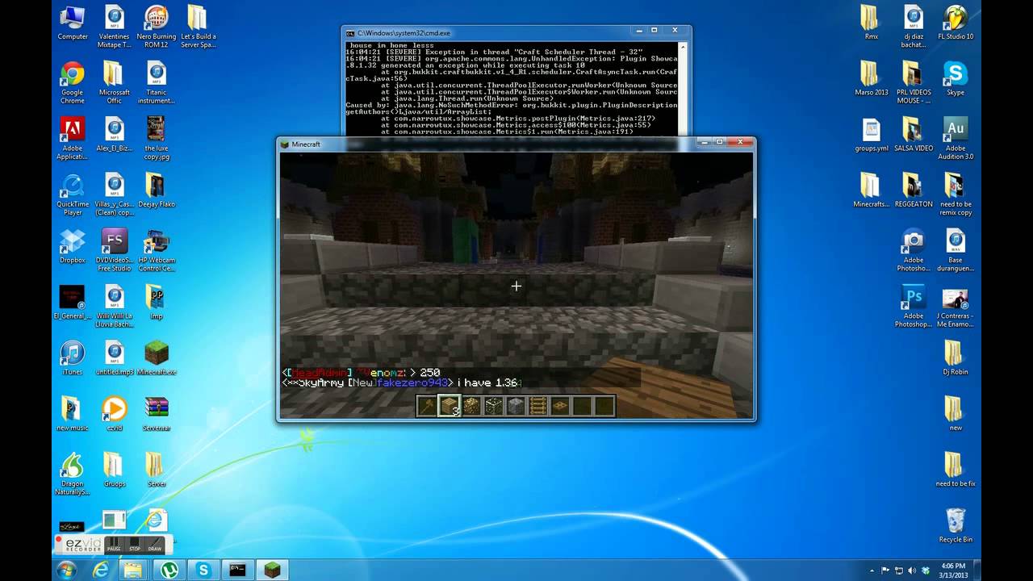Open the SALSA VIDEO folder
The width and height of the screenshot is (1033, 581).
(914, 135)
